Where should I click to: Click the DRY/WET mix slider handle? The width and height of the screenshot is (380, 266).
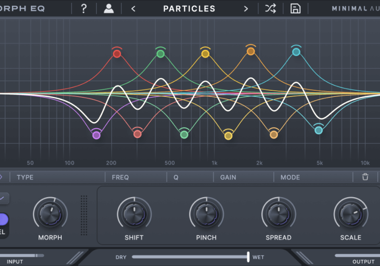(248, 257)
